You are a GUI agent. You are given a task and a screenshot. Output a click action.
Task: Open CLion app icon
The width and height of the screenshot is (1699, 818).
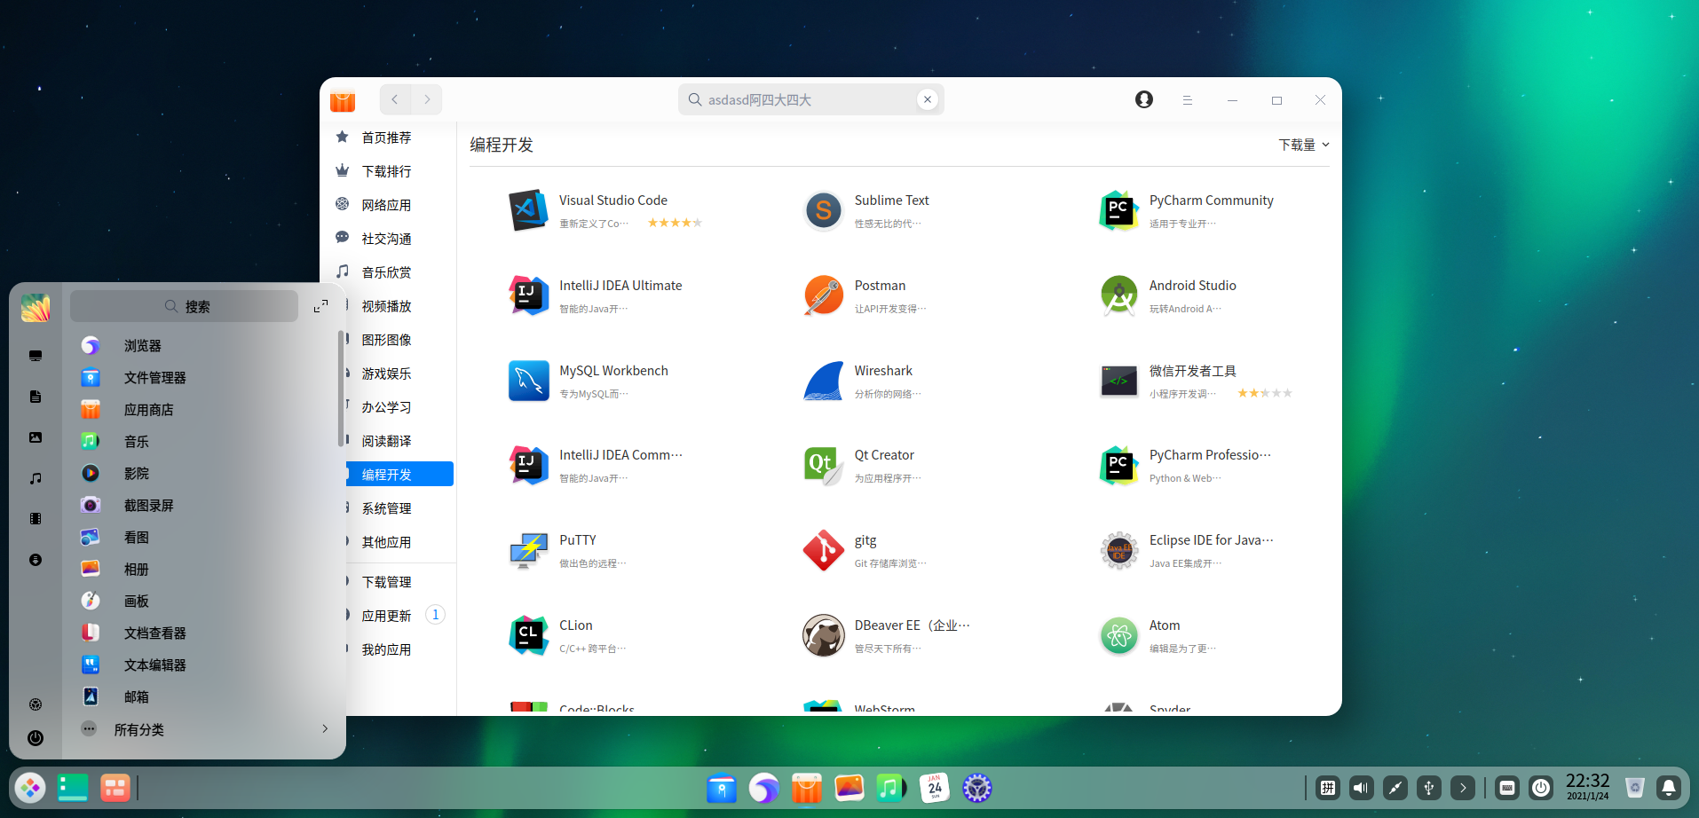click(x=528, y=635)
